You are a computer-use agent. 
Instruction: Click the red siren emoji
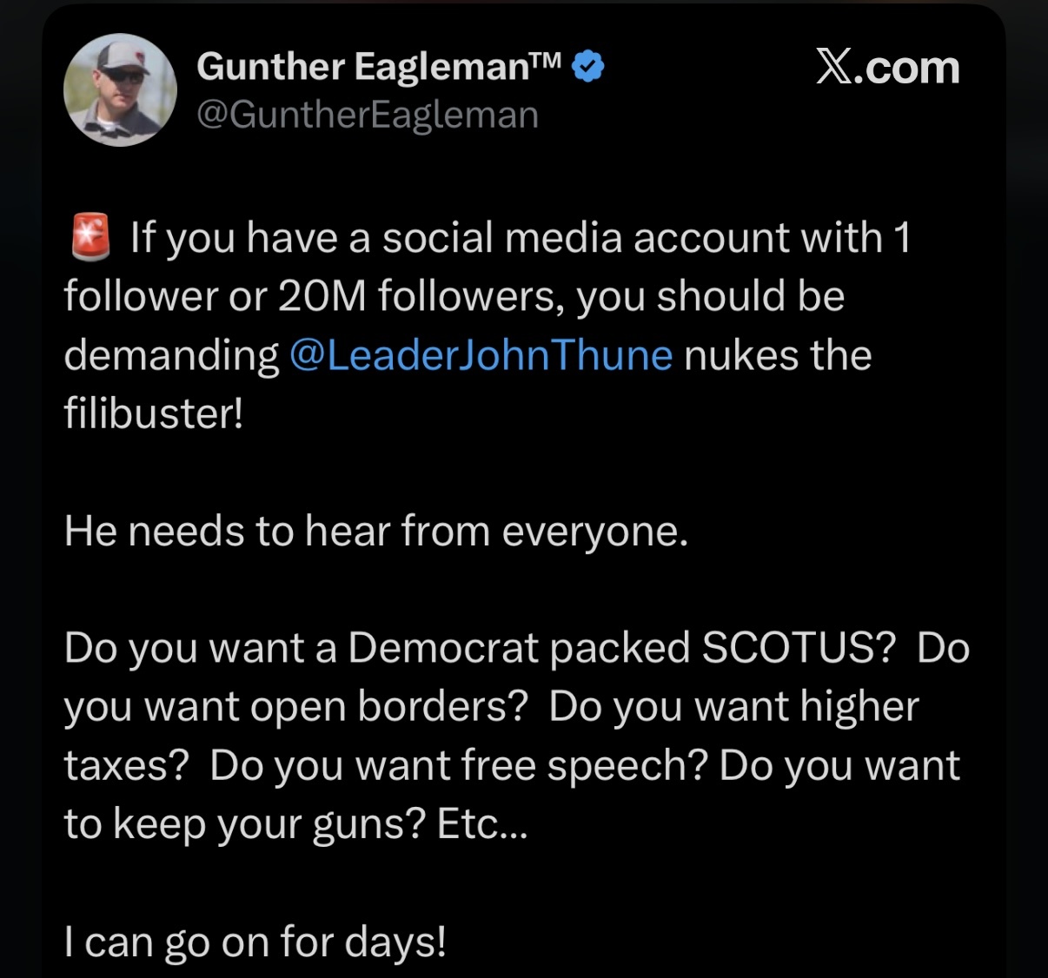(90, 237)
